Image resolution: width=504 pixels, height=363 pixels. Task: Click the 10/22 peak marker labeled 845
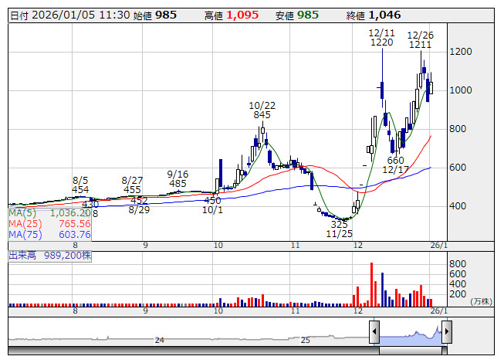click(262, 110)
